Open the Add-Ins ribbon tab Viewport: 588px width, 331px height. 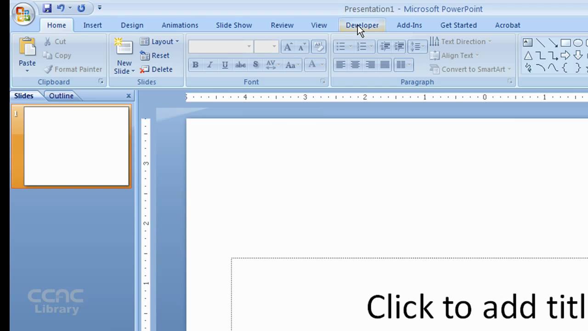click(x=409, y=25)
